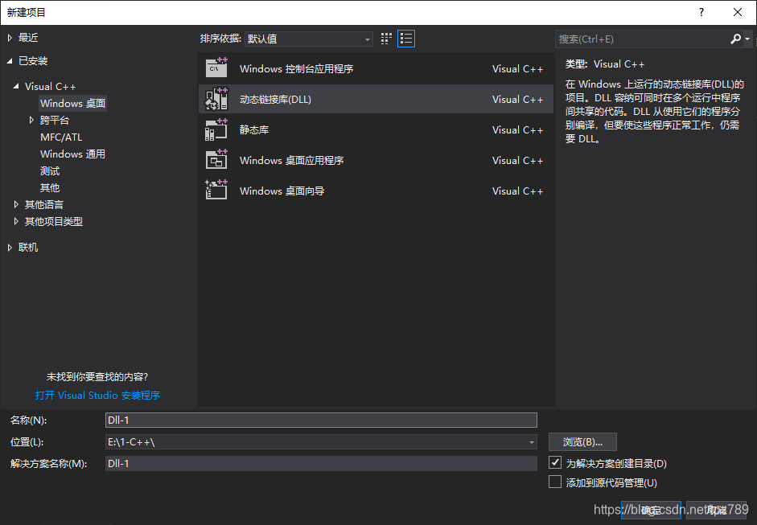
Task: Click the 名称 input field
Action: coord(321,420)
